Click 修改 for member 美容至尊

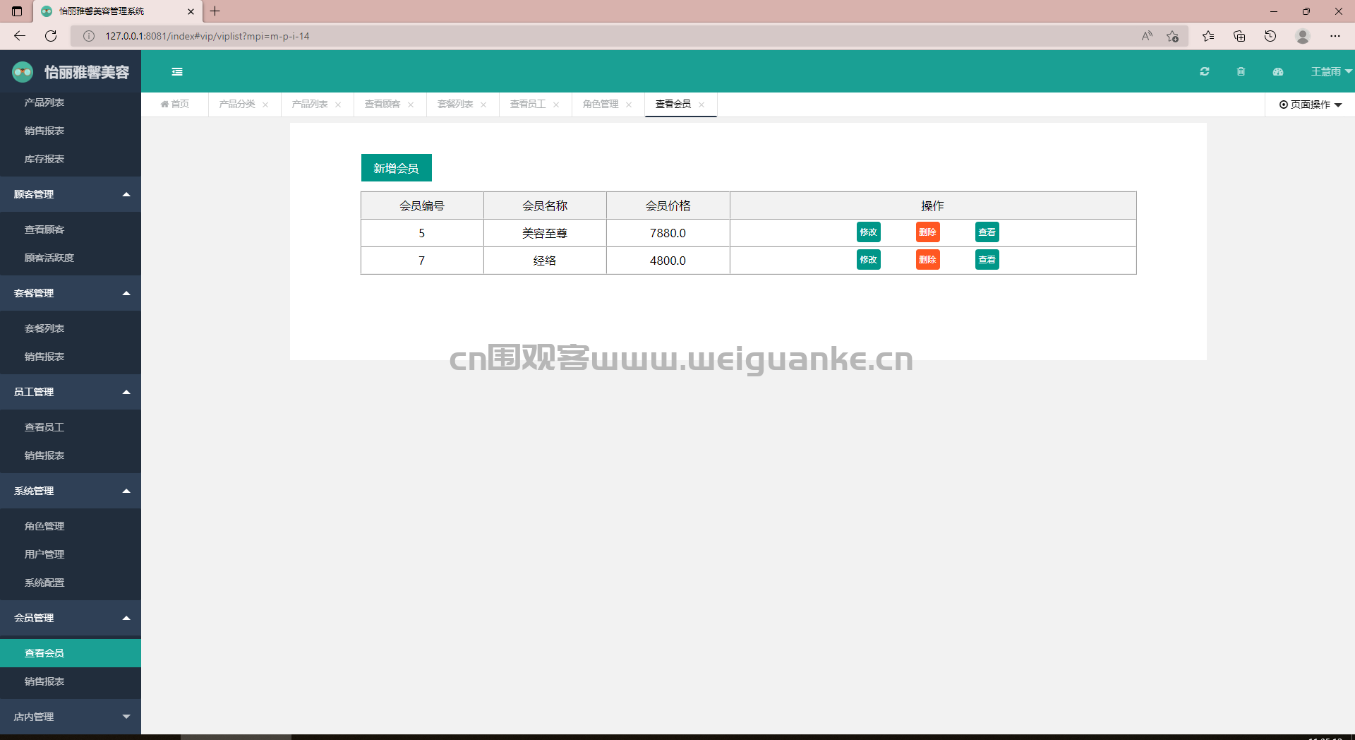pos(869,232)
